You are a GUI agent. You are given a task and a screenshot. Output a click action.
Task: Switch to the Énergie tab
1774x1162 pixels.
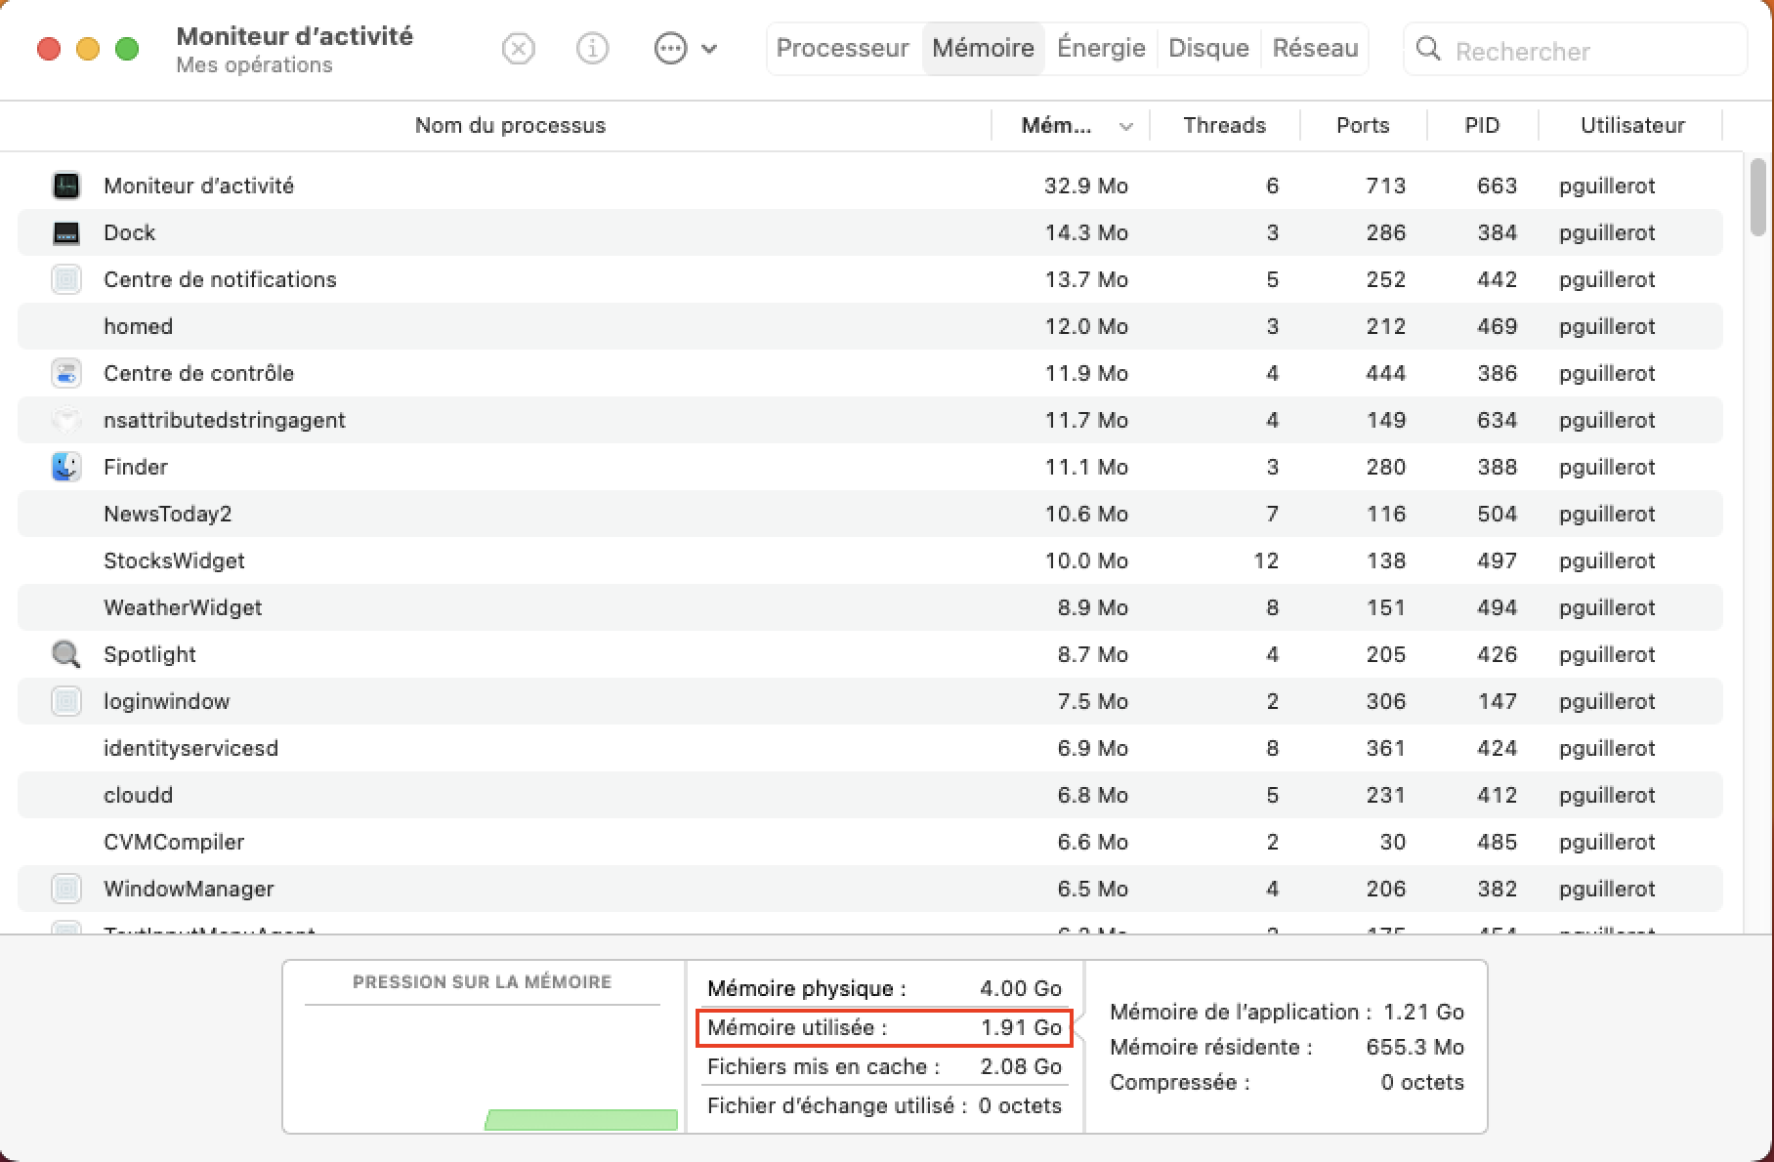click(x=1101, y=48)
